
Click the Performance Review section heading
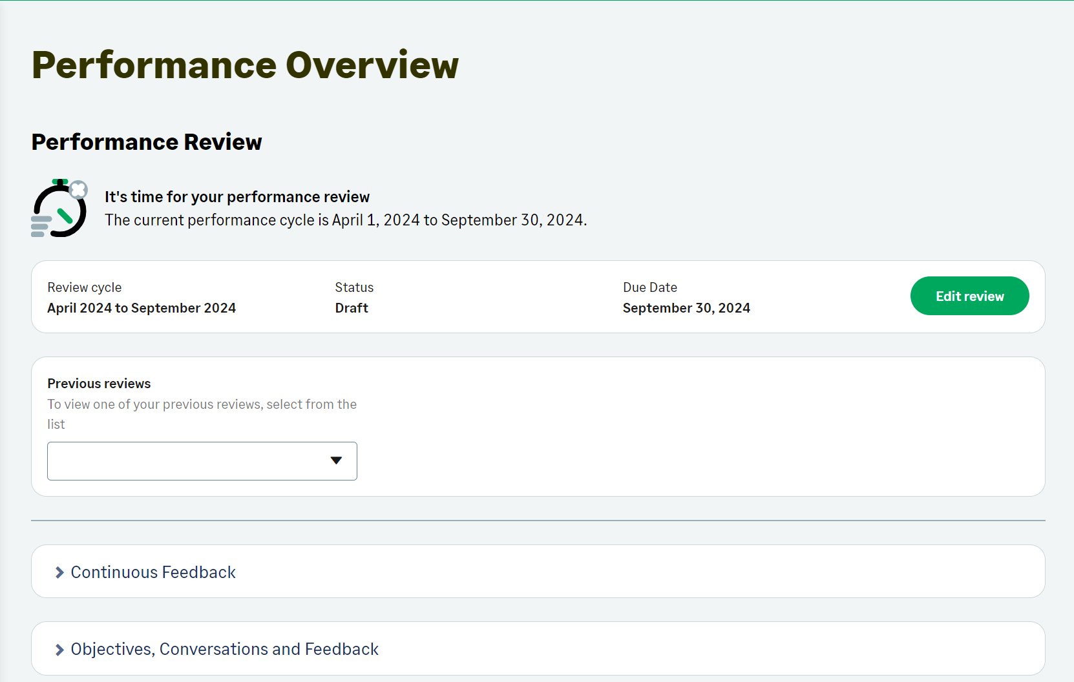coord(147,142)
